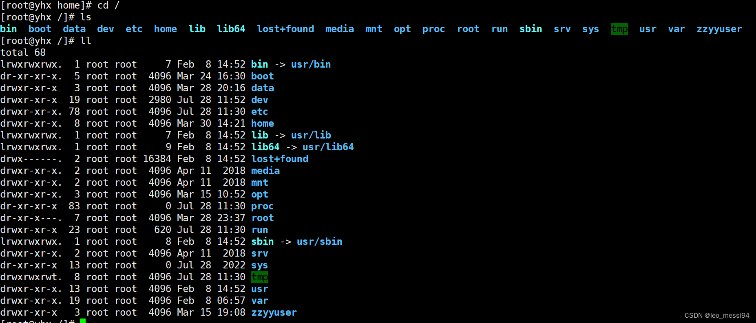Click zzyyuser in the long listing
The height and width of the screenshot is (323, 756).
[x=274, y=312]
